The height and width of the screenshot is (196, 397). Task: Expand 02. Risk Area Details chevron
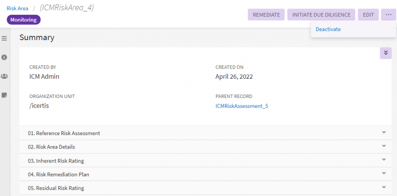pyautogui.click(x=384, y=146)
